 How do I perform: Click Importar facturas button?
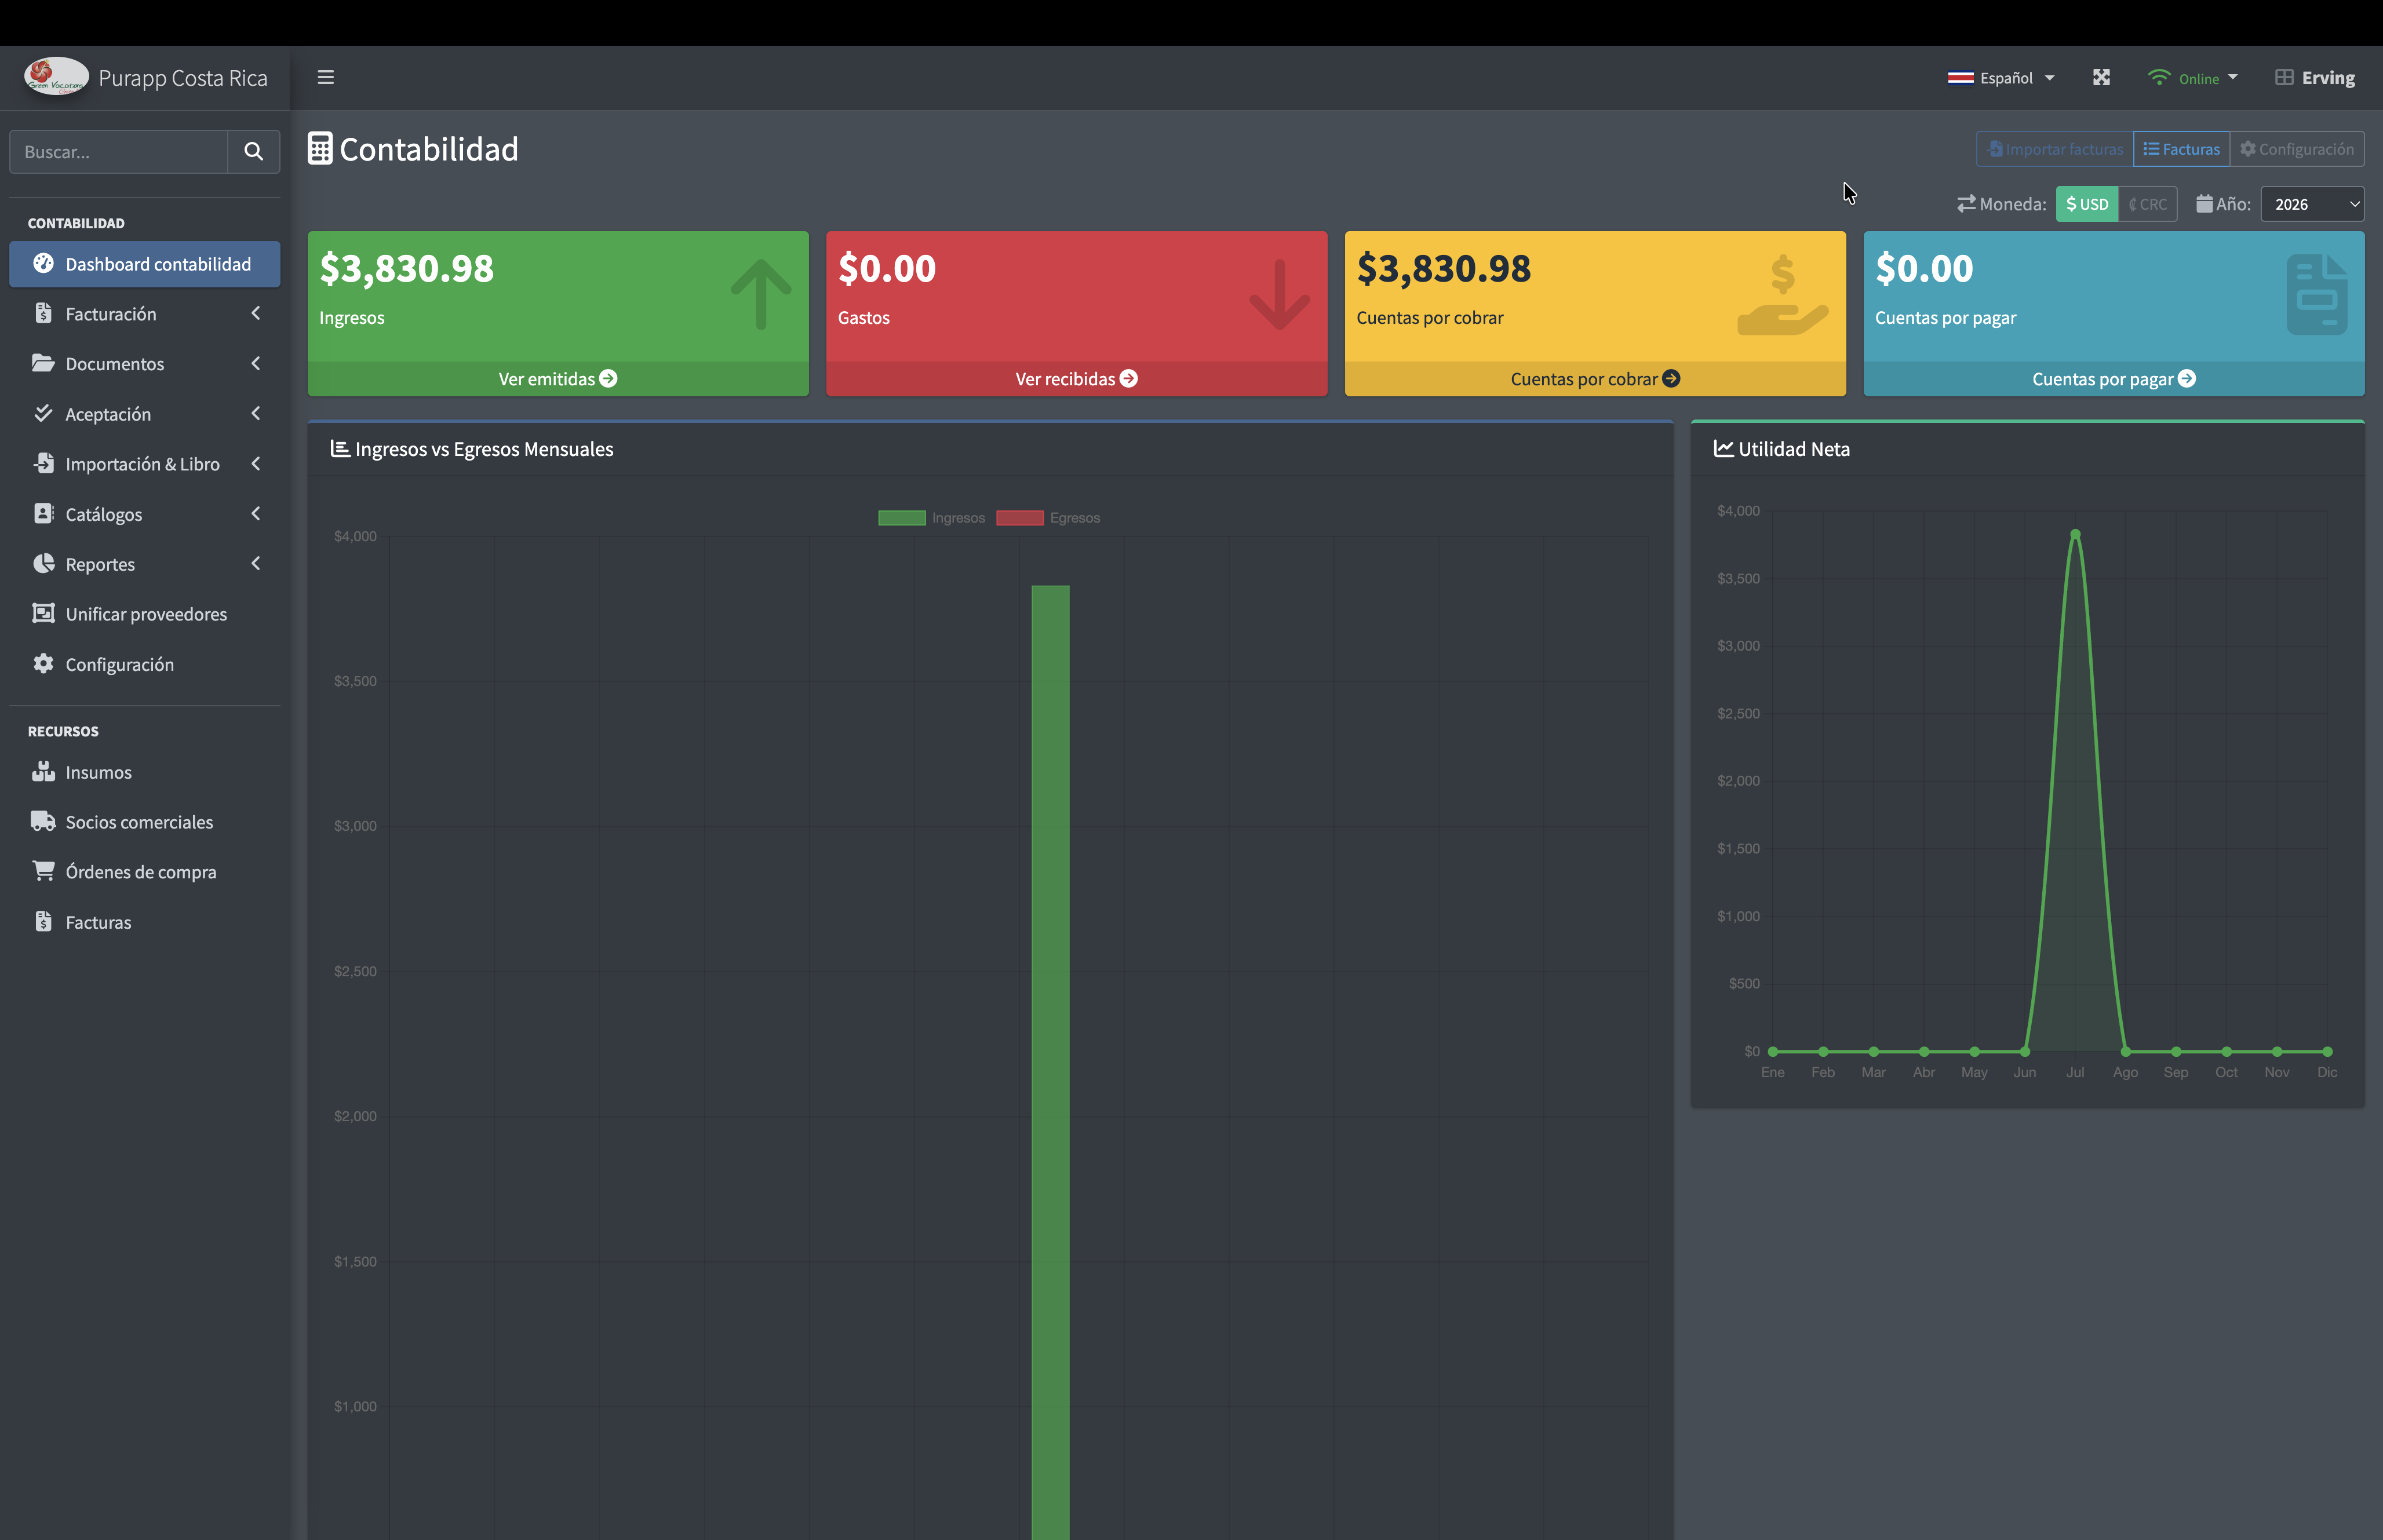[2055, 149]
